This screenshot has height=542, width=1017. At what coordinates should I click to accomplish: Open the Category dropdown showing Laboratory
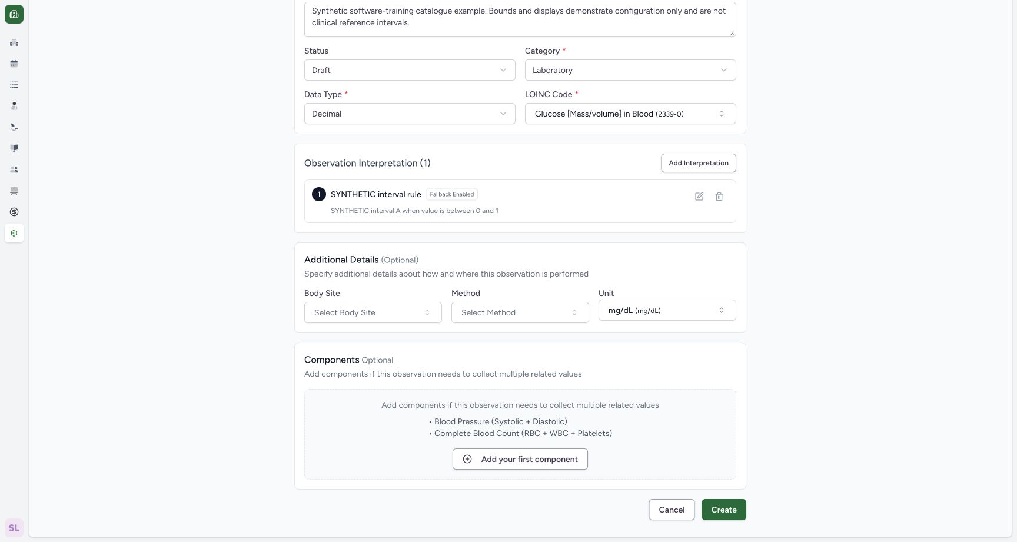pyautogui.click(x=630, y=70)
